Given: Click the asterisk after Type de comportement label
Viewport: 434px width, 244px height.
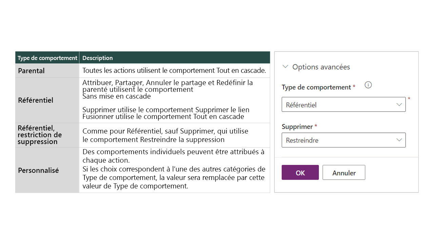Looking at the screenshot, I should pyautogui.click(x=354, y=86).
